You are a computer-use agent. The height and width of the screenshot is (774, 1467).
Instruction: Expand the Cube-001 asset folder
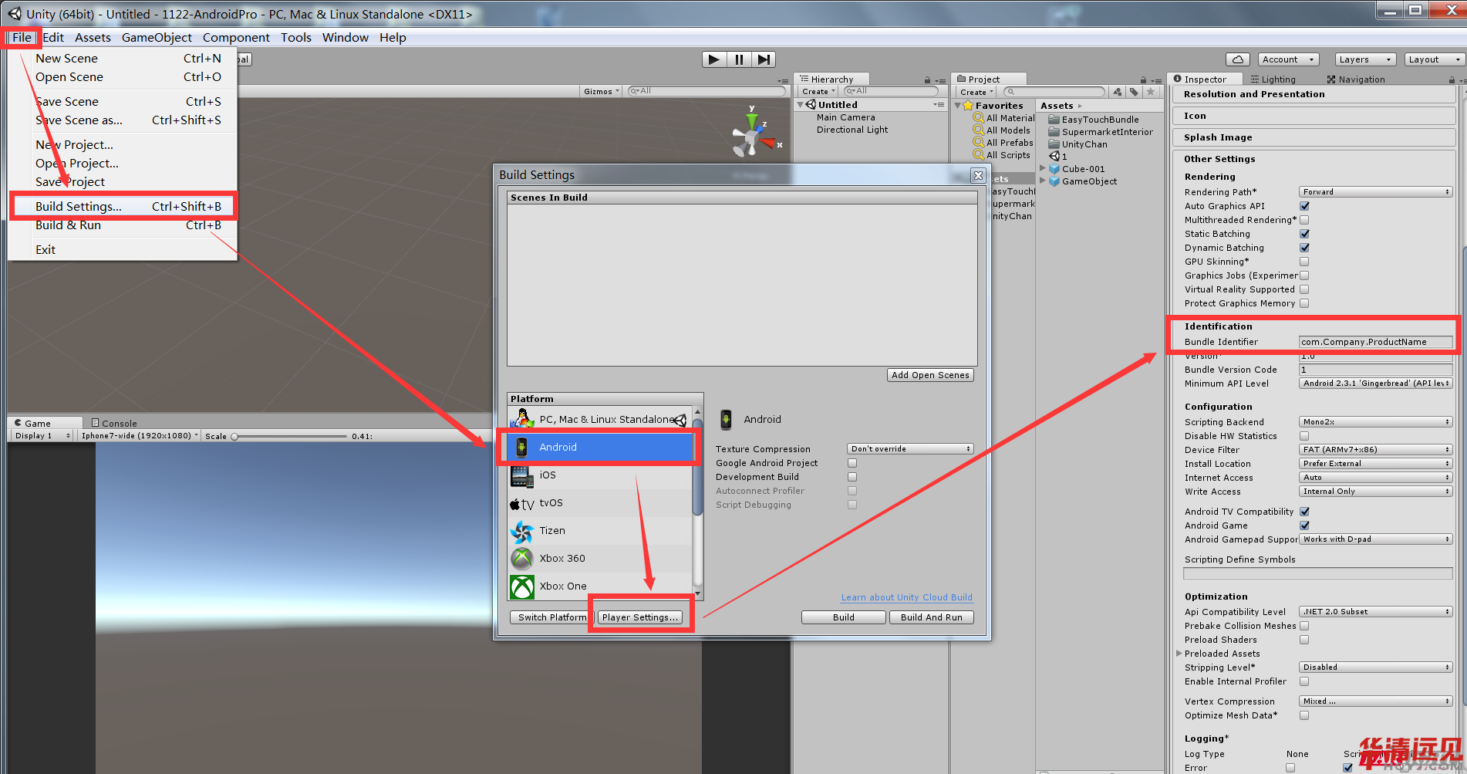(x=1043, y=169)
